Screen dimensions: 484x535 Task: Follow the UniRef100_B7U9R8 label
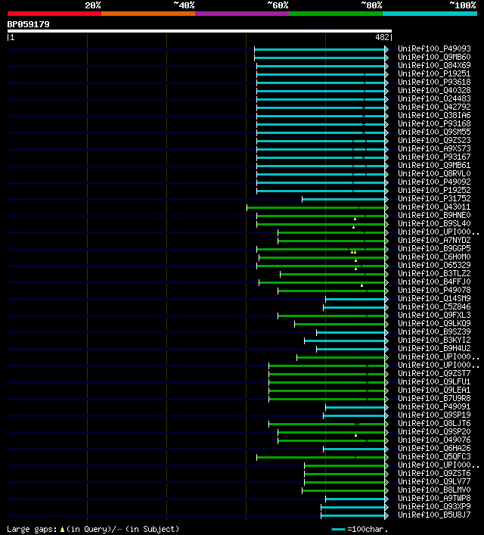click(434, 398)
